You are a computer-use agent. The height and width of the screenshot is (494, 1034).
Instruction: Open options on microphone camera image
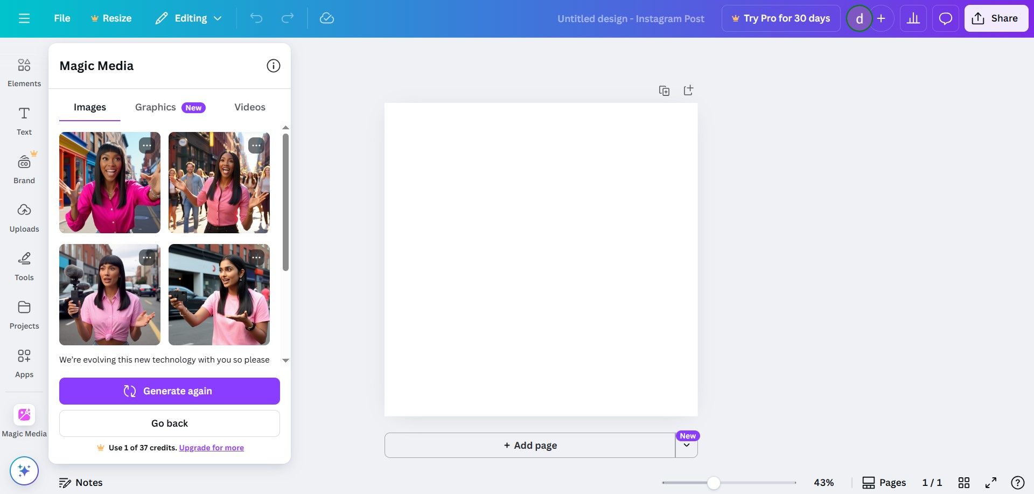pyautogui.click(x=147, y=258)
